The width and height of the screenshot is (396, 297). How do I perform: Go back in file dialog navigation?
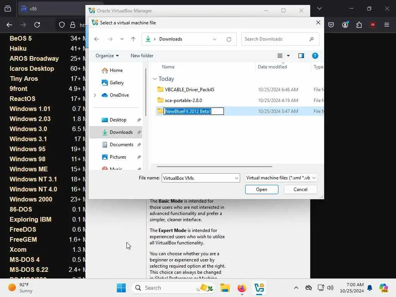coord(96,39)
